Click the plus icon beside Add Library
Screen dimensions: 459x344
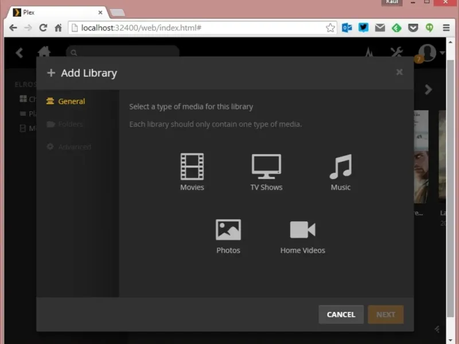coord(51,73)
